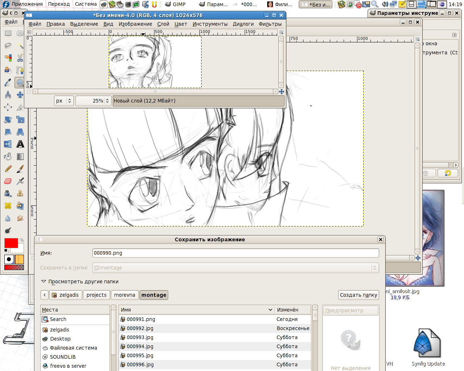Toggle Quick Mask in small image window

pos(29,92)
